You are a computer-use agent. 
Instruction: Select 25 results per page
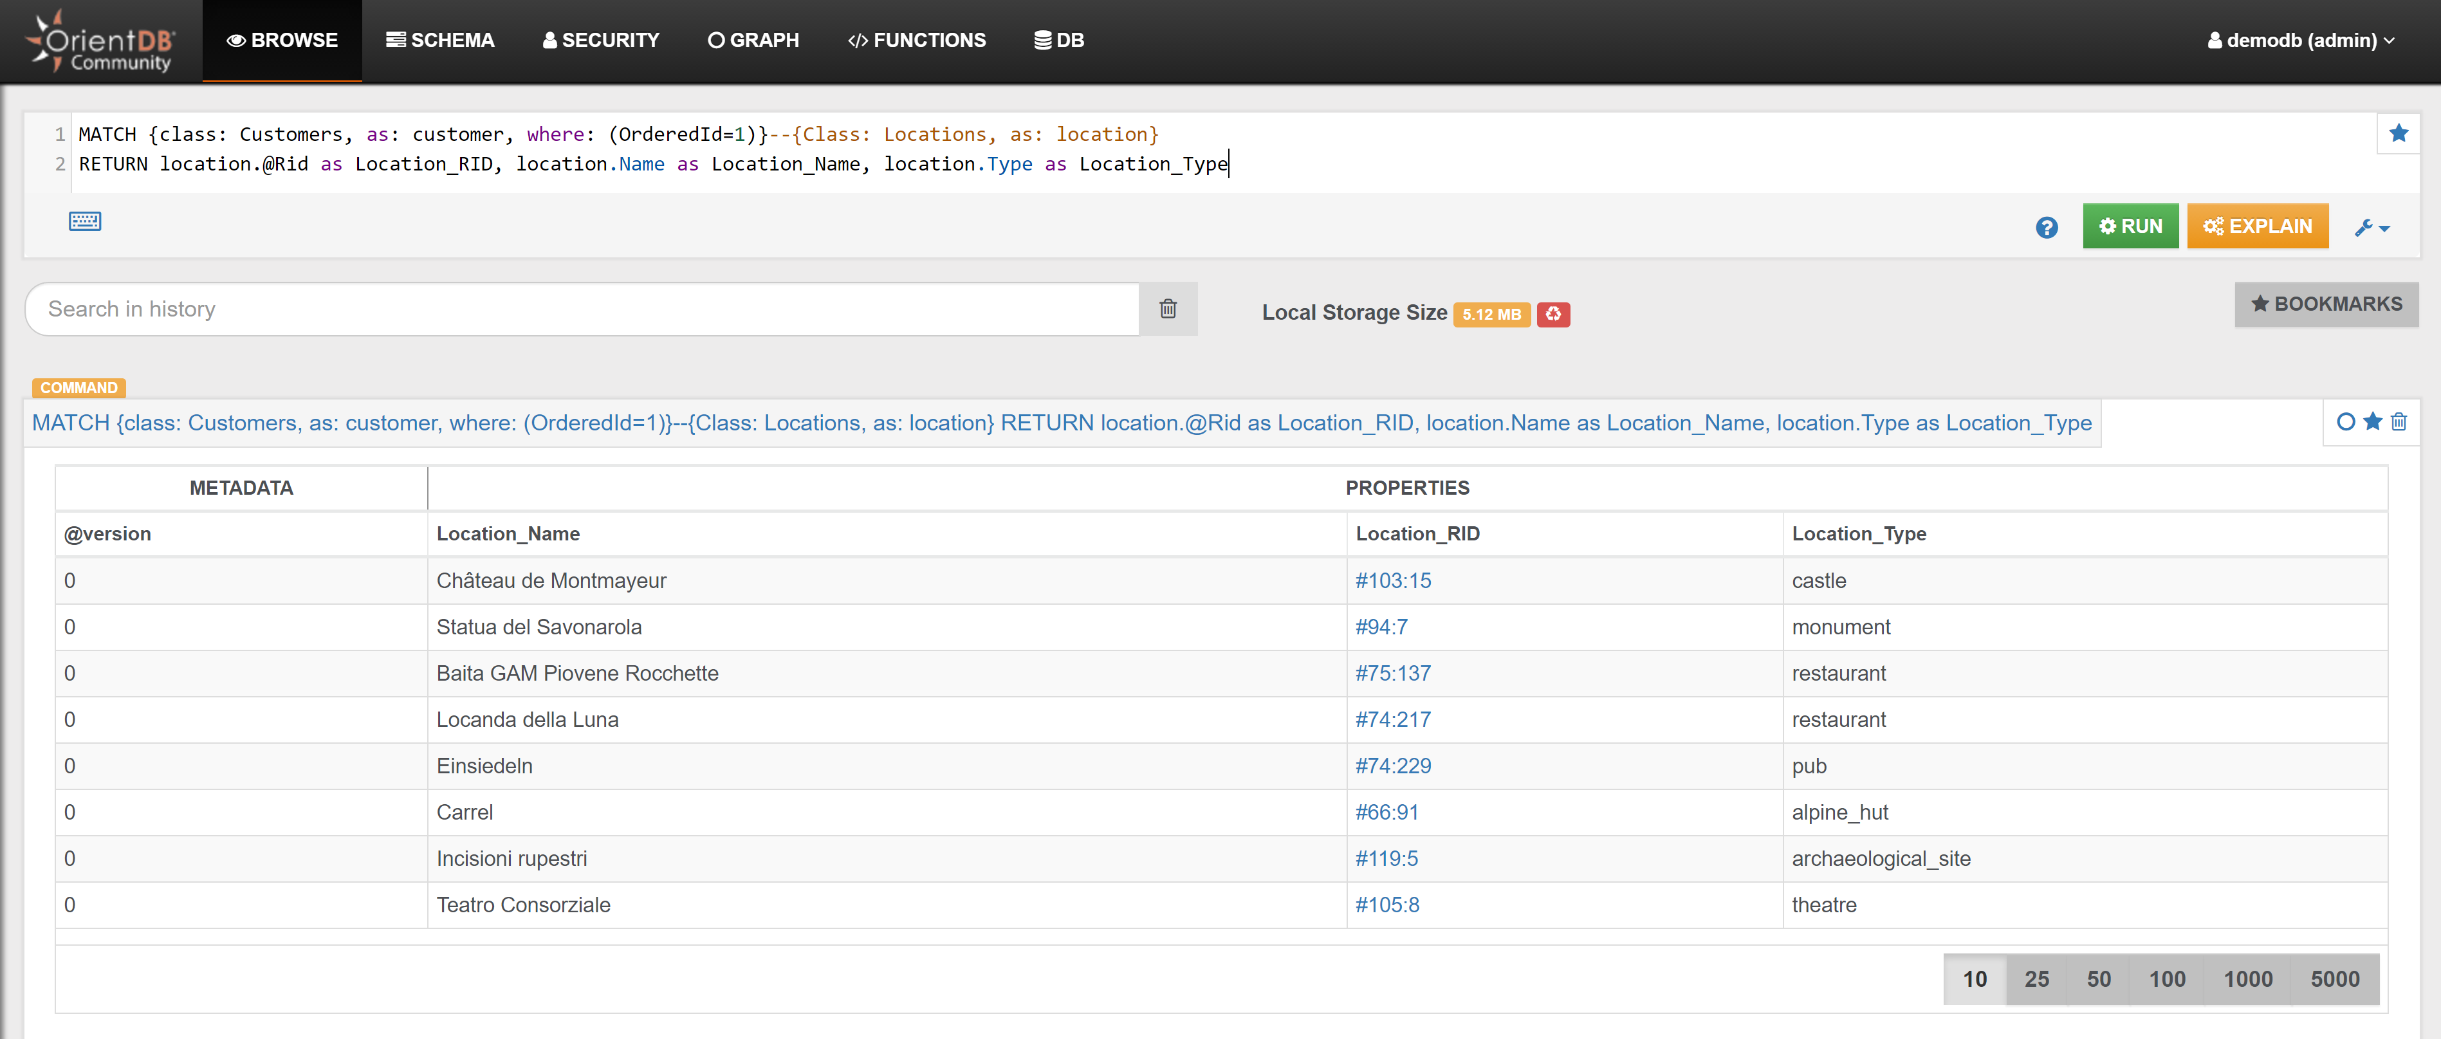[x=2036, y=979]
